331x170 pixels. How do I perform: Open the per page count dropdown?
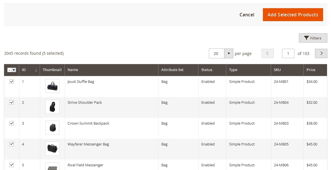[x=229, y=53]
